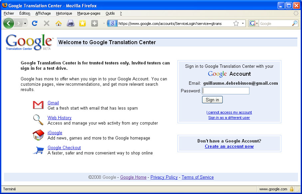Click the padlock security icon in status bar

click(292, 189)
